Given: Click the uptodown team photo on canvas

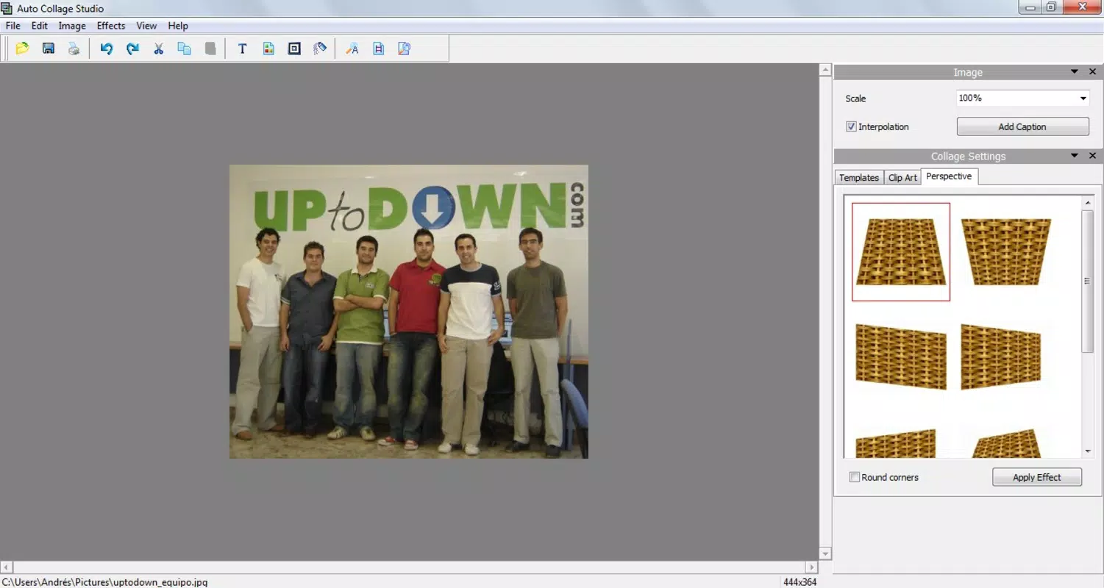Looking at the screenshot, I should pos(409,312).
